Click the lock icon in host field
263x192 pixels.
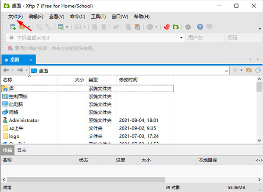click(11, 38)
